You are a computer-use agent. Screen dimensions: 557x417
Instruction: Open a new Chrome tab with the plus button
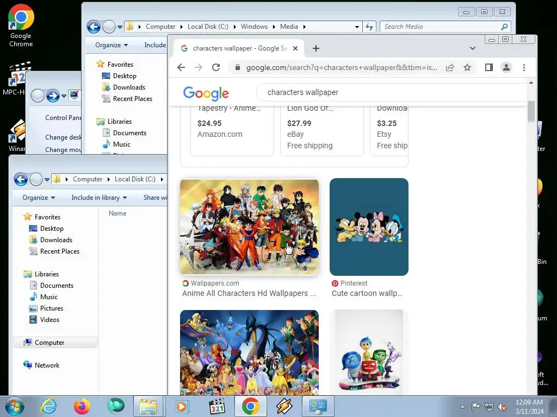pyautogui.click(x=316, y=48)
